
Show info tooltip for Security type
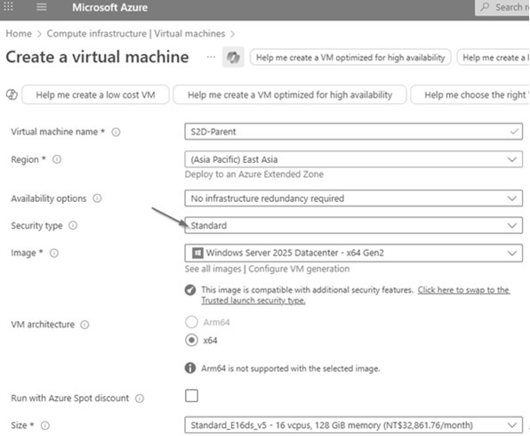tap(73, 225)
